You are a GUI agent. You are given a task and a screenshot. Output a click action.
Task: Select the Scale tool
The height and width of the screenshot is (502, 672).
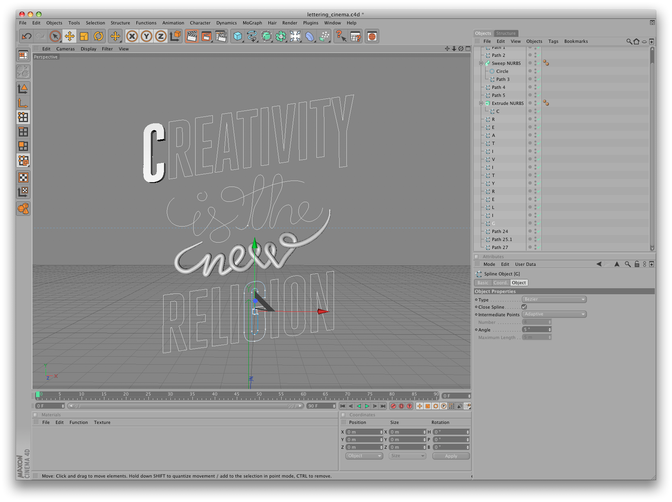click(84, 36)
